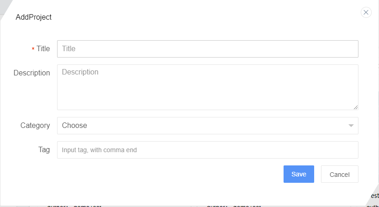
Task: Select the Choose placeholder text in Category
Action: point(74,126)
